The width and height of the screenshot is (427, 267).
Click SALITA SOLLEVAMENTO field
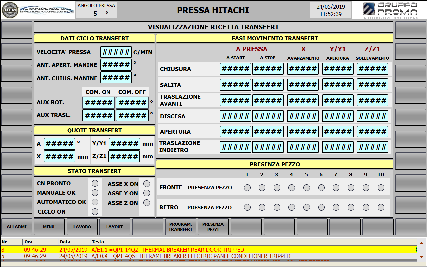pos(373,84)
